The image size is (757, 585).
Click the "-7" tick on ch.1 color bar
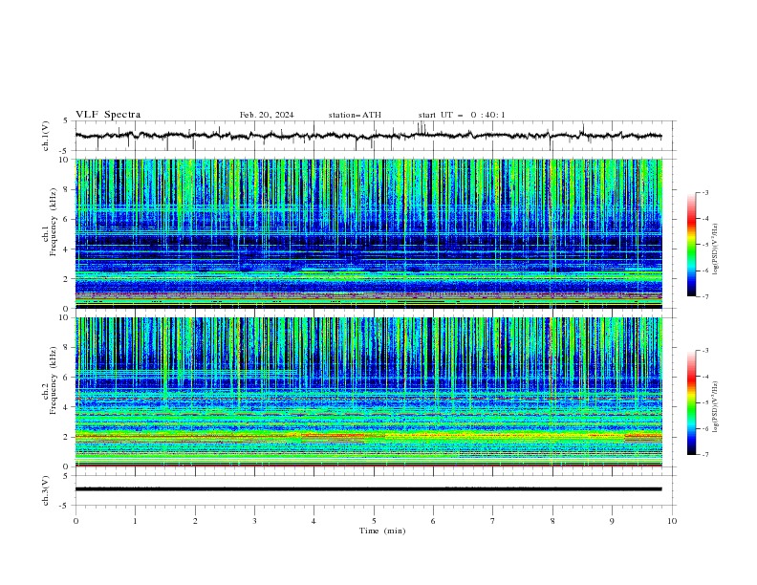705,296
